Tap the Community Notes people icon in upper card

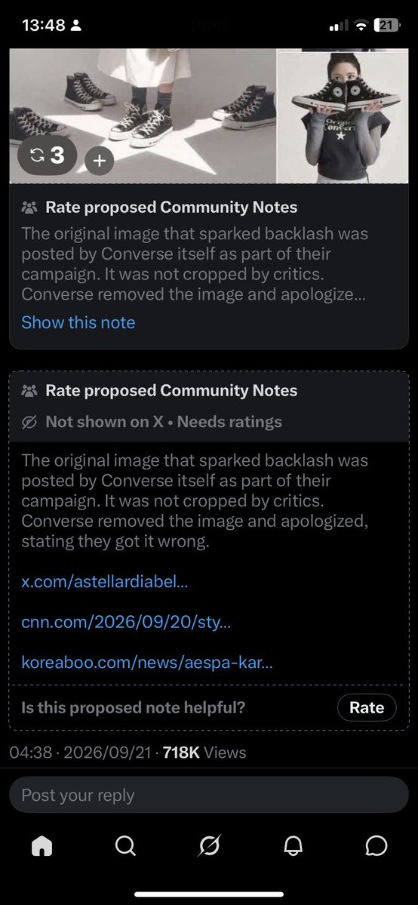29,208
